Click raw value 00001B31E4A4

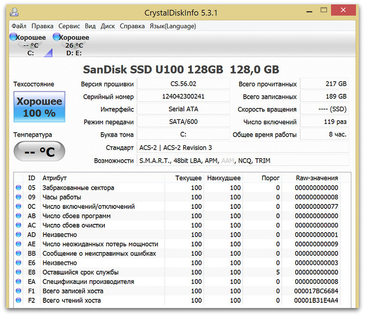tap(316, 300)
